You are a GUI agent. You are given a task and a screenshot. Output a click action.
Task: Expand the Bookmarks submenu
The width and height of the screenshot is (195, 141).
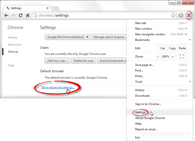pyautogui.click(x=160, y=40)
